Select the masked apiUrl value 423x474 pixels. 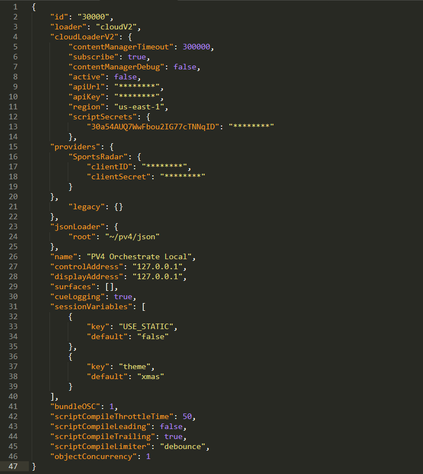tap(137, 87)
